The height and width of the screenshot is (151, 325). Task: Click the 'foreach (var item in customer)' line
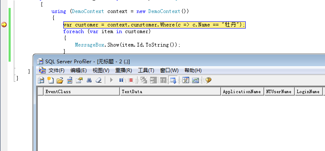point(107,31)
